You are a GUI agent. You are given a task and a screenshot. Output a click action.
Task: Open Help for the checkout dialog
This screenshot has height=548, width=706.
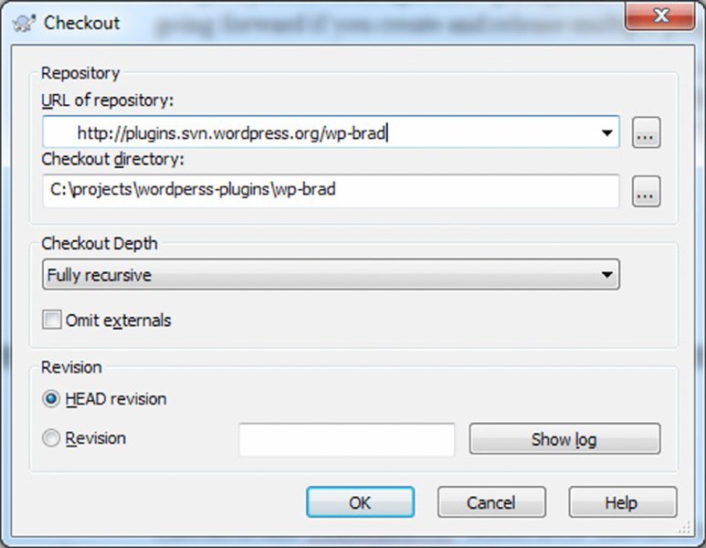(x=622, y=502)
